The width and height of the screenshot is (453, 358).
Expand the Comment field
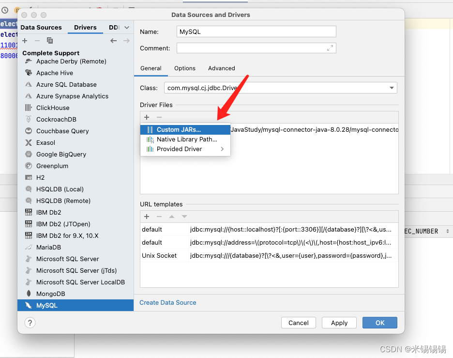(330, 48)
